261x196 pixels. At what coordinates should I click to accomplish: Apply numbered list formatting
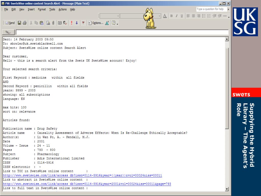209,16
